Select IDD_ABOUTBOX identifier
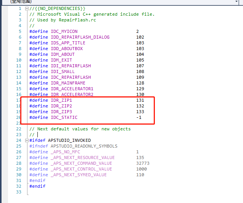 click(x=67, y=49)
